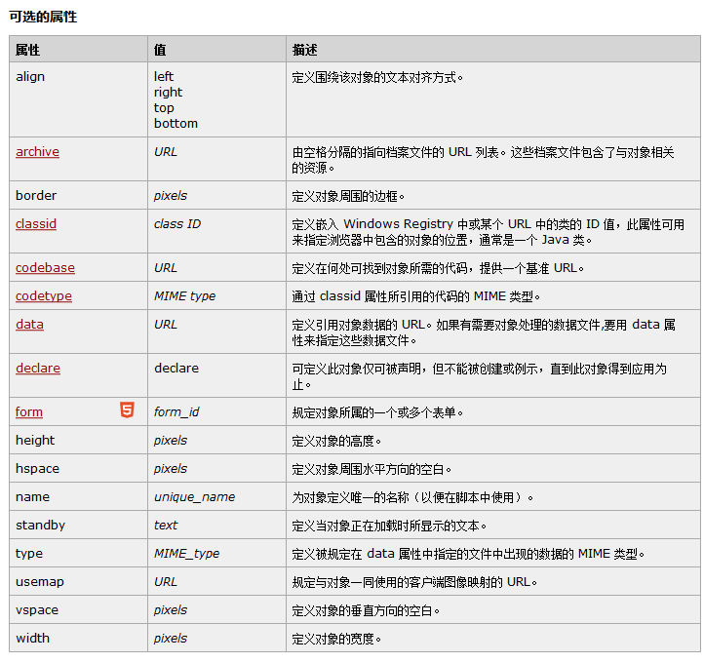The width and height of the screenshot is (704, 663).
Task: Click 'pixels' value in height row
Action: (x=171, y=441)
